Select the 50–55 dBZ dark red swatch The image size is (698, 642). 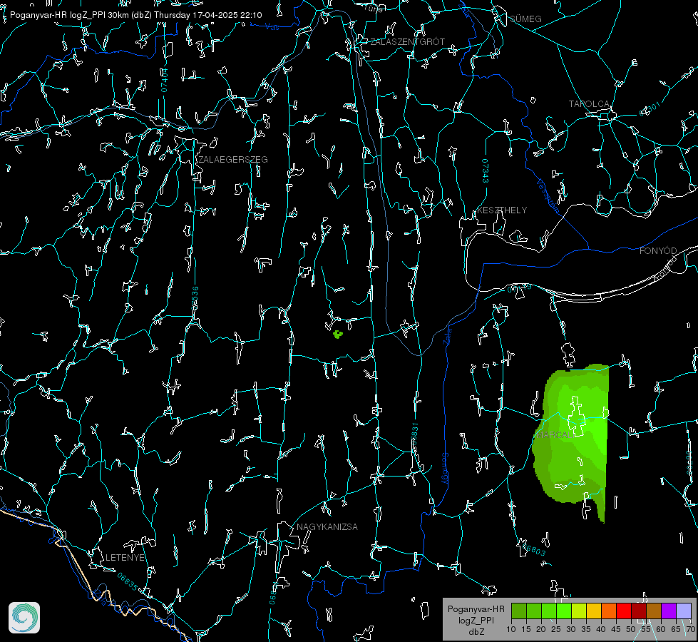point(638,611)
